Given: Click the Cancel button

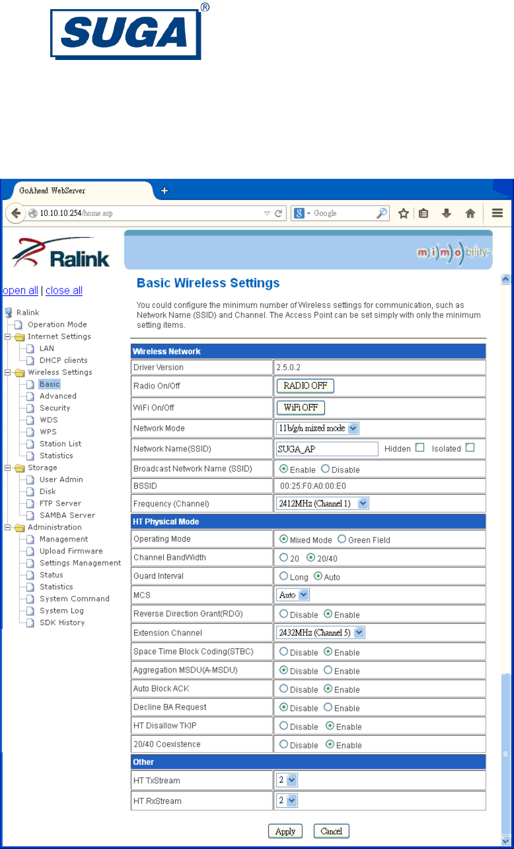Looking at the screenshot, I should tap(331, 831).
